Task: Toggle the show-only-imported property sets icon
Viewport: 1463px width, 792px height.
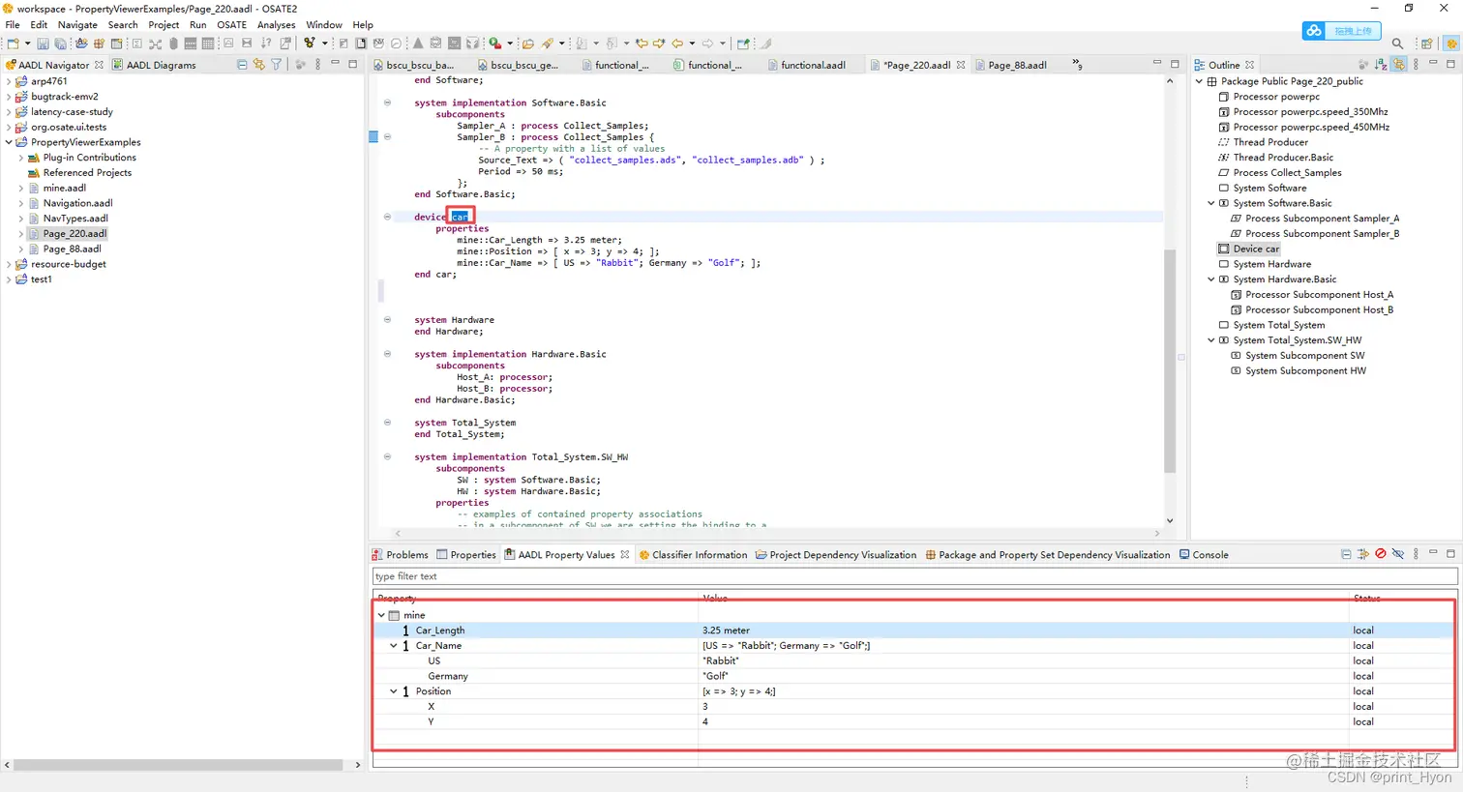Action: pyautogui.click(x=1363, y=554)
